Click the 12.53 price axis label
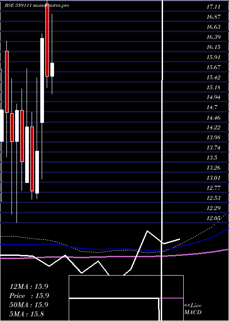 point(213,198)
